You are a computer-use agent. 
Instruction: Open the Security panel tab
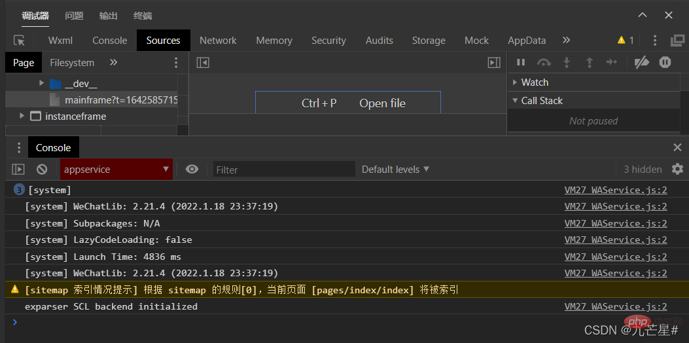click(328, 41)
